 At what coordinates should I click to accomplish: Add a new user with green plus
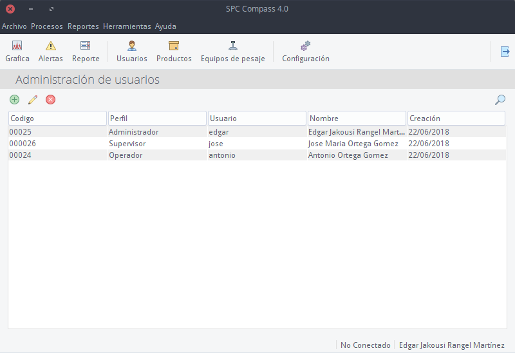coord(14,100)
